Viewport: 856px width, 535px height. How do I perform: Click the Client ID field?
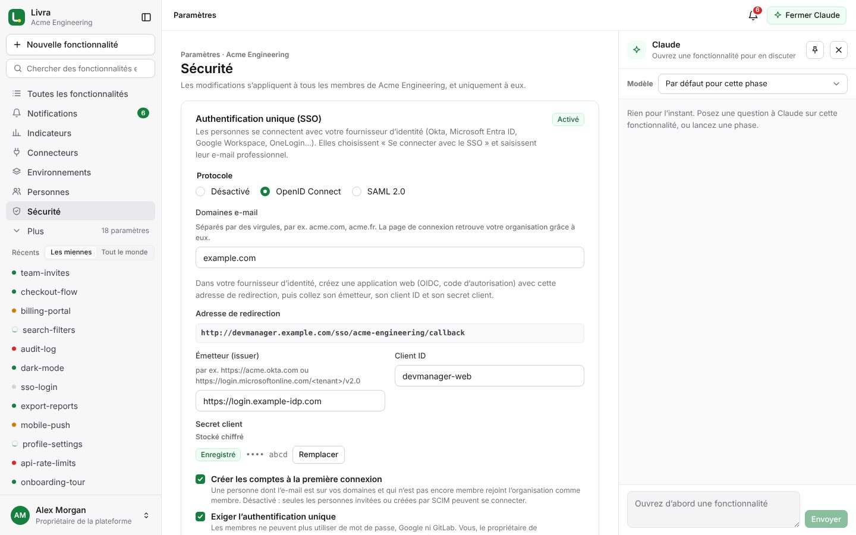[x=489, y=376]
